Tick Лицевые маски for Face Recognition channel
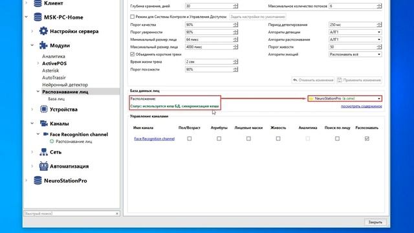 click(x=248, y=139)
